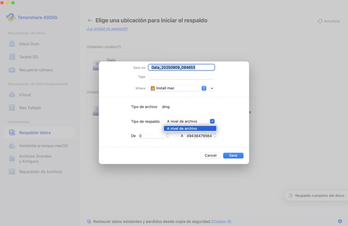Screen dimensions: 348x226
Task: Open the Copias: 6 link
Action: [x=221, y=222]
